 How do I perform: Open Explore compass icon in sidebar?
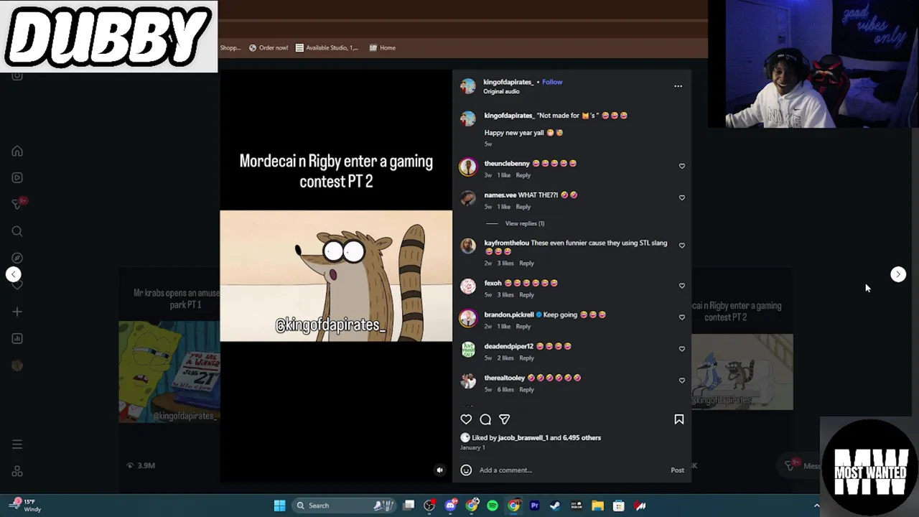pyautogui.click(x=17, y=258)
